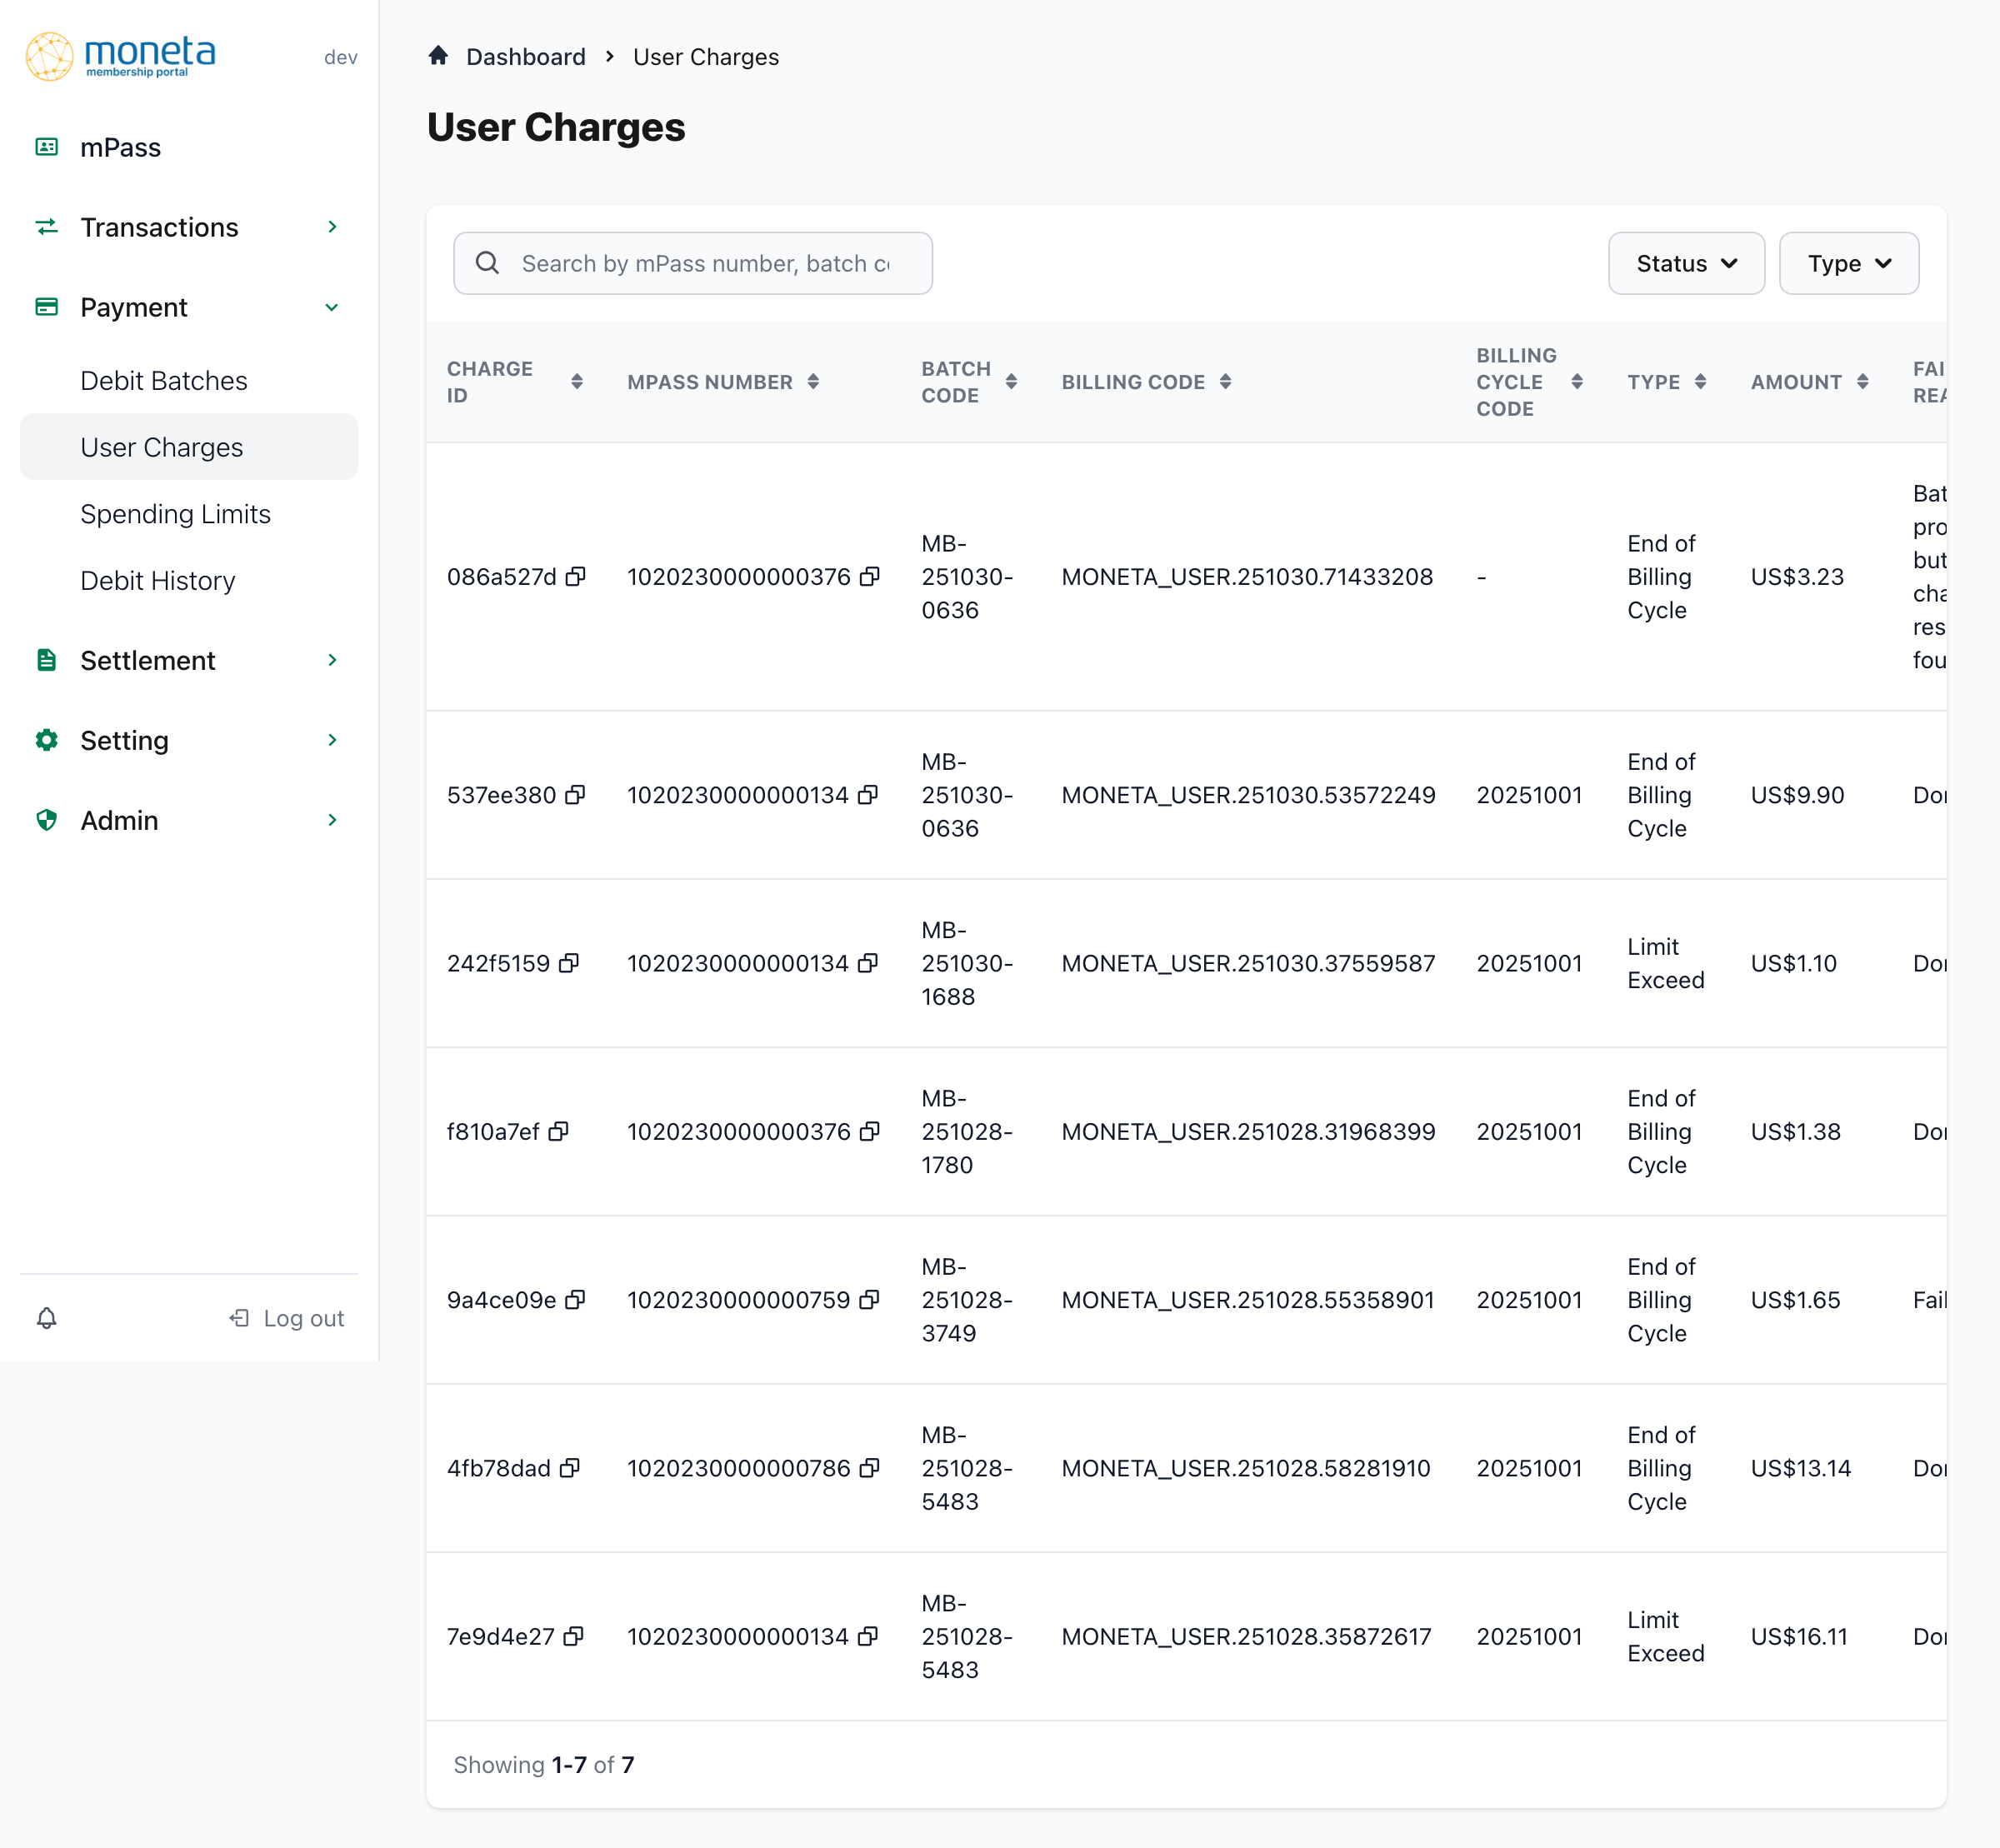The image size is (2000, 1848).
Task: Open the Status filter dropdown
Action: pos(1686,263)
